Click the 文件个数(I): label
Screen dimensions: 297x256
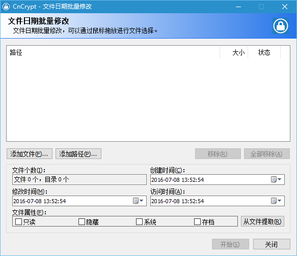pos(29,170)
